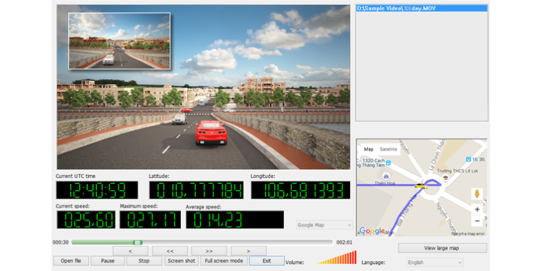
Task: Click the Google logo on the map
Action: (x=372, y=230)
